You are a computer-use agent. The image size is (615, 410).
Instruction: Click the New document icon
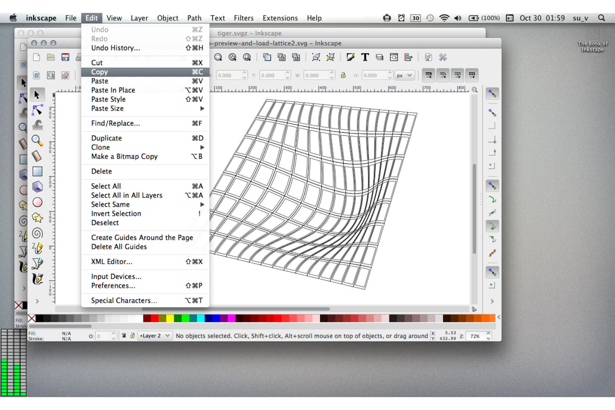[x=37, y=57]
